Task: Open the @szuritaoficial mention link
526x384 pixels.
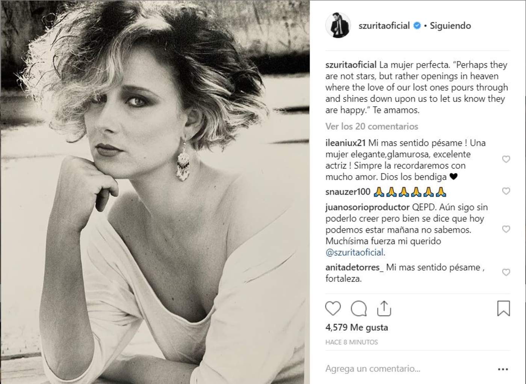Action: click(355, 252)
